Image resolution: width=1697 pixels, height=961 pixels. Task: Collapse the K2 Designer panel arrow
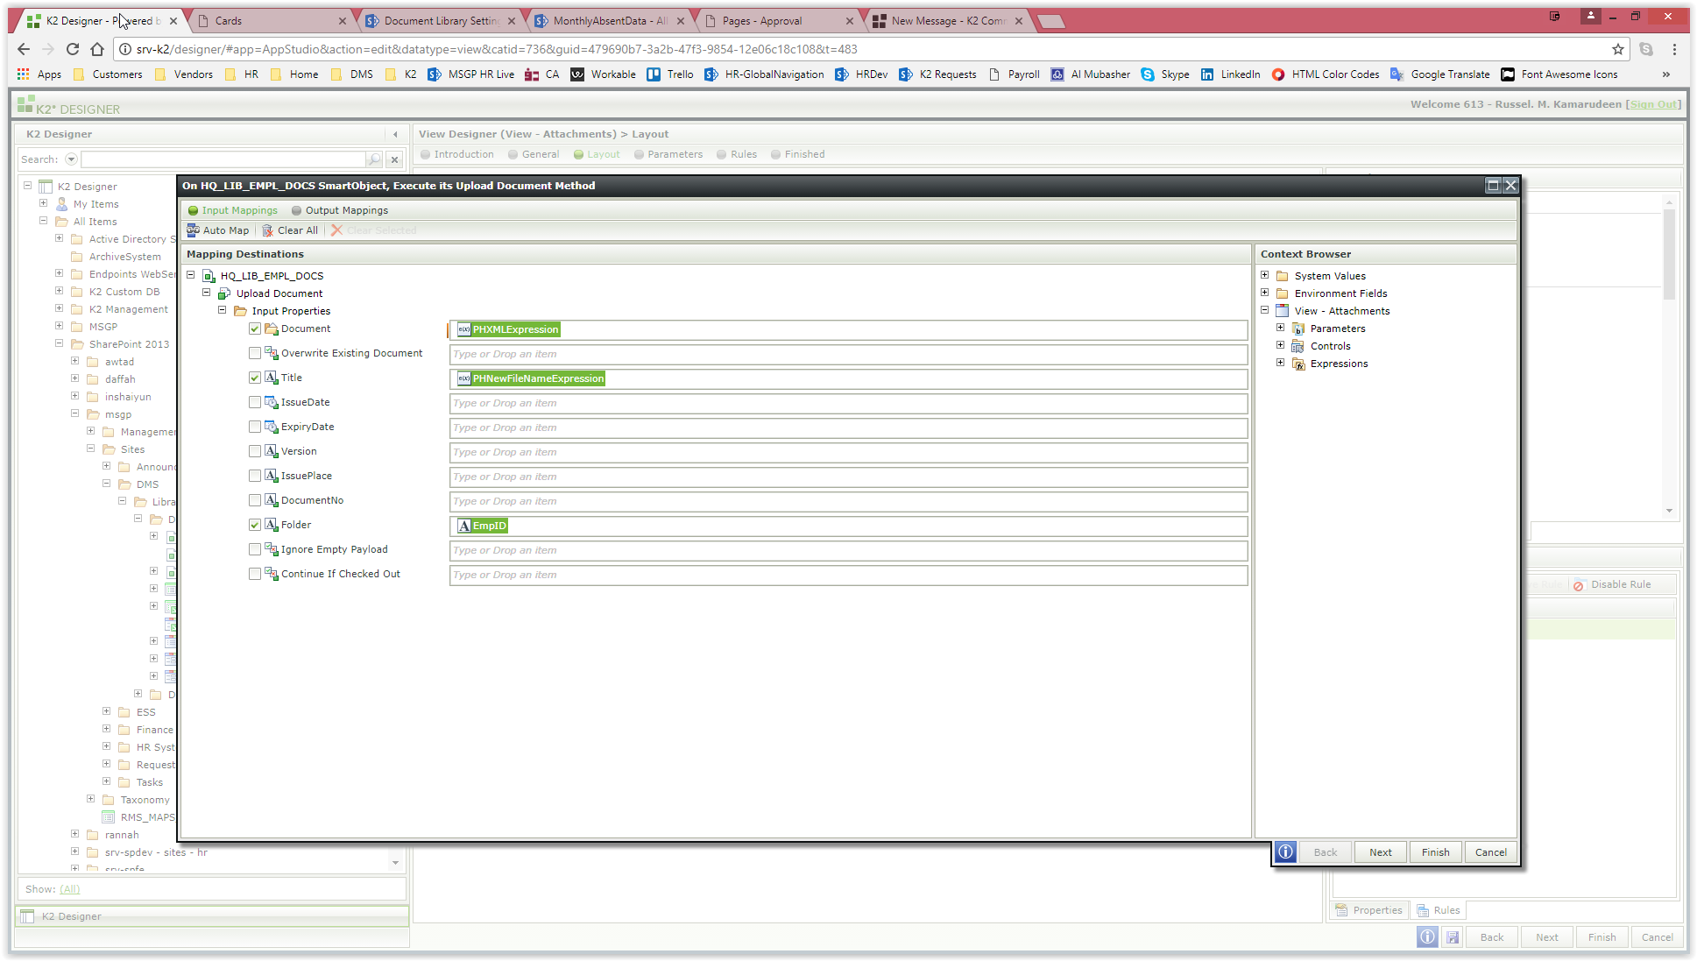395,134
